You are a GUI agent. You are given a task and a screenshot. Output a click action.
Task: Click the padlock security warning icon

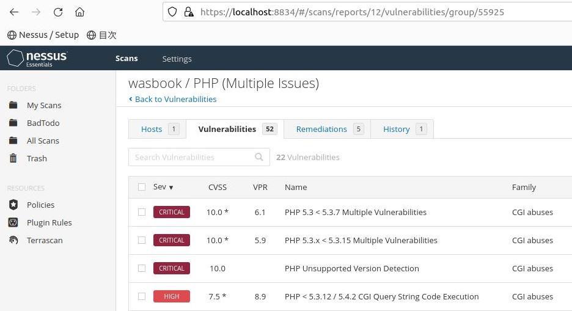(x=189, y=12)
